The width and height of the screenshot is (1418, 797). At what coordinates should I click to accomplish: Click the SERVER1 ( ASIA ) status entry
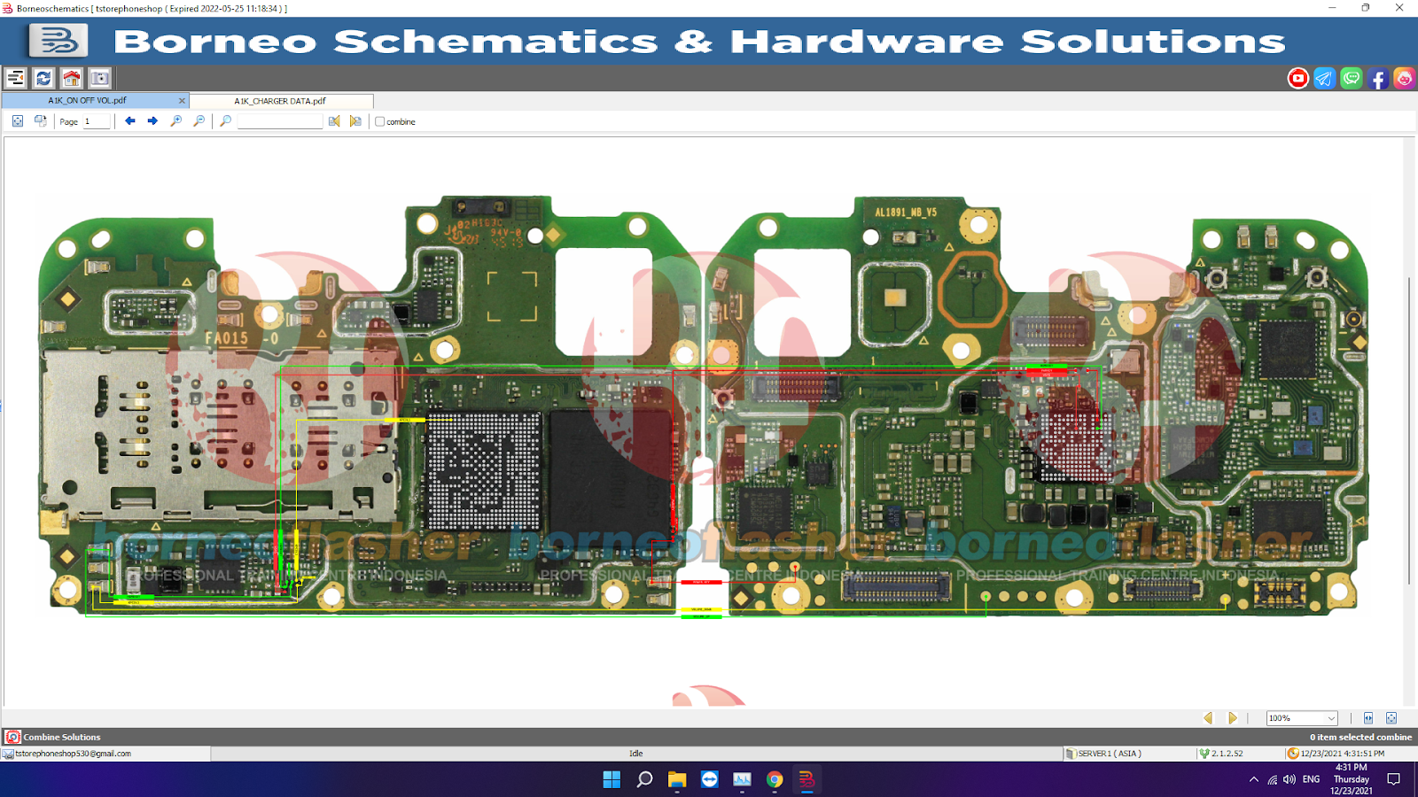1110,754
